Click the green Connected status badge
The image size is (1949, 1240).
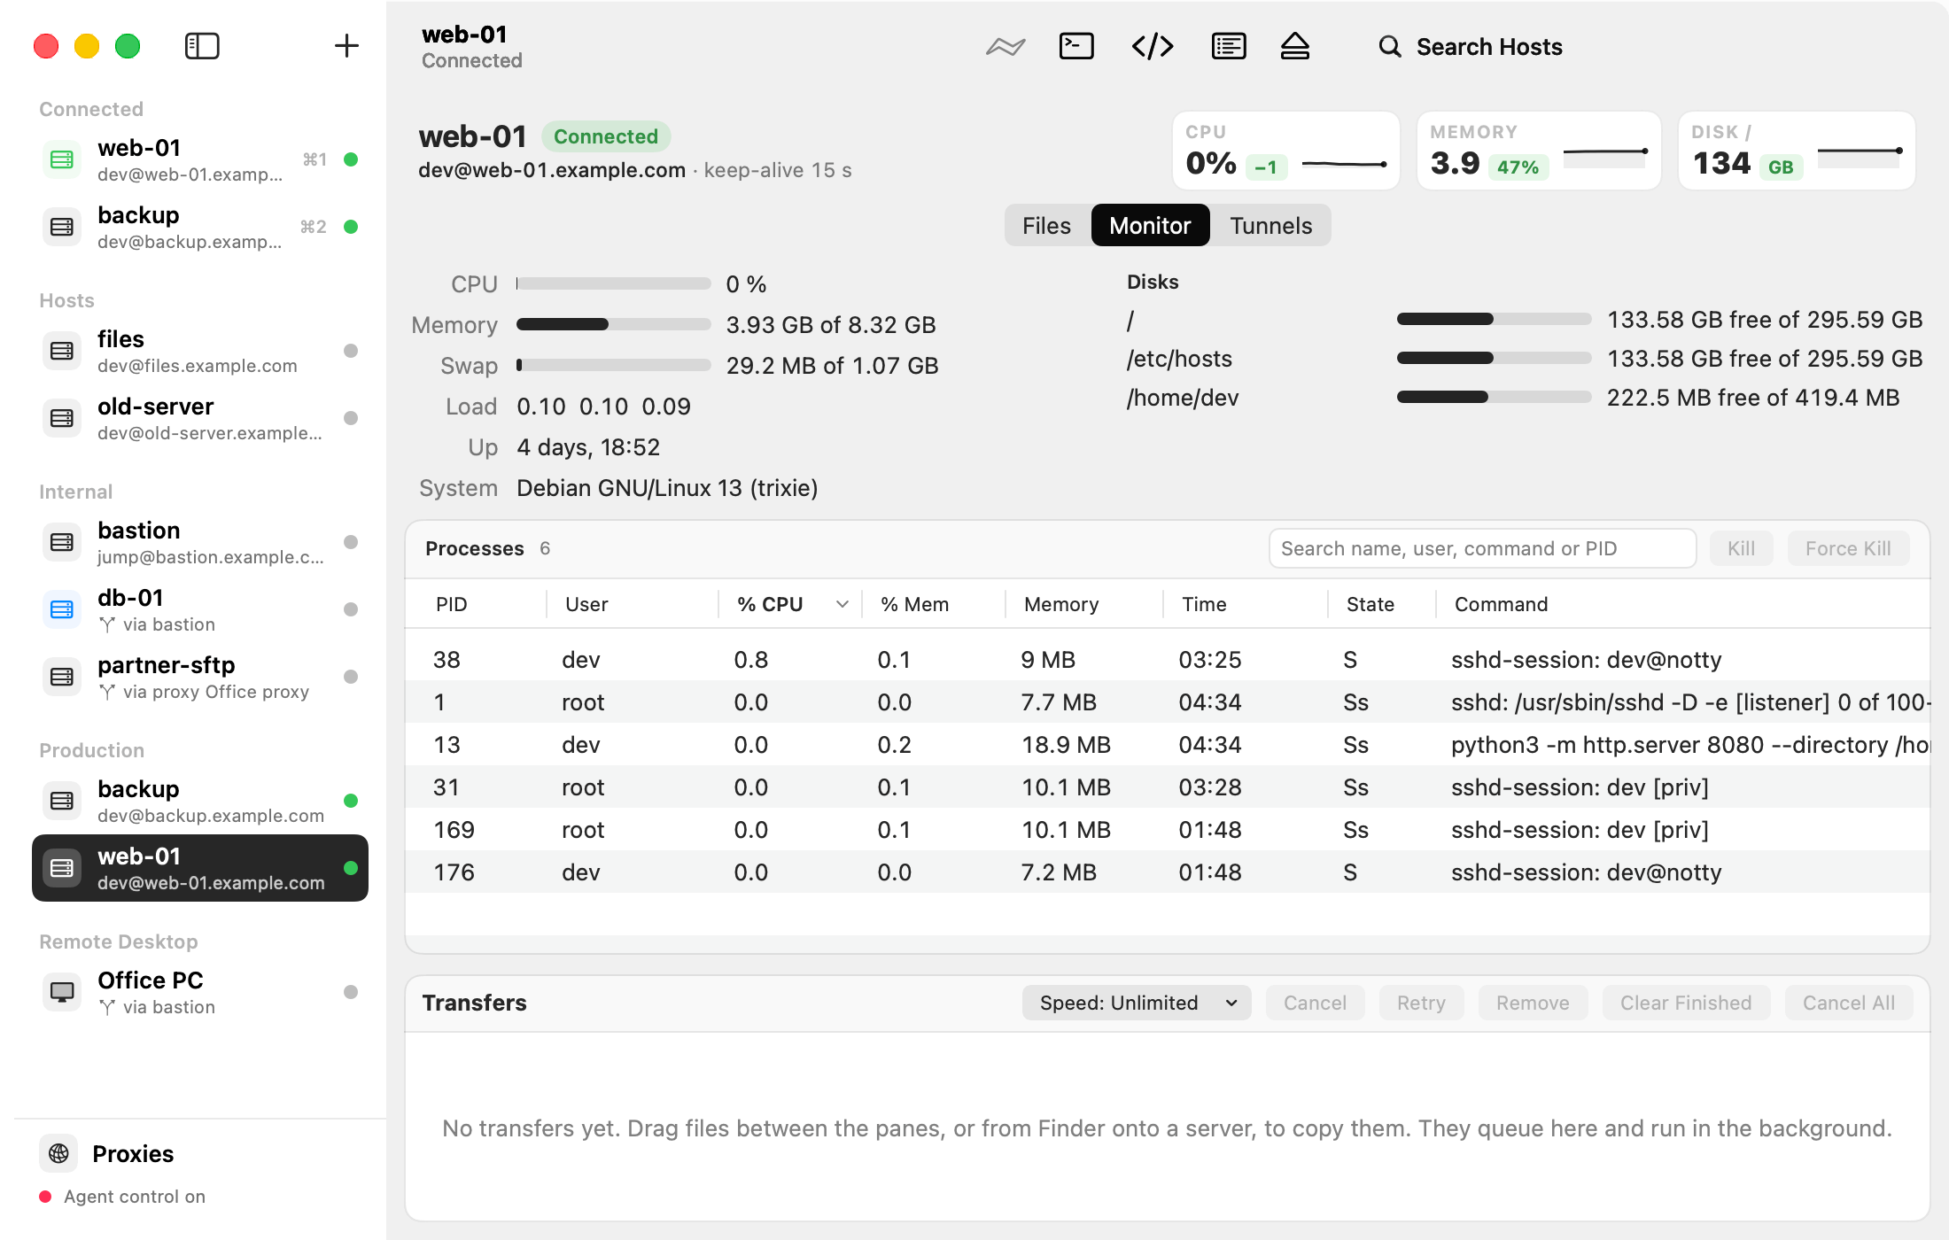[x=606, y=136]
